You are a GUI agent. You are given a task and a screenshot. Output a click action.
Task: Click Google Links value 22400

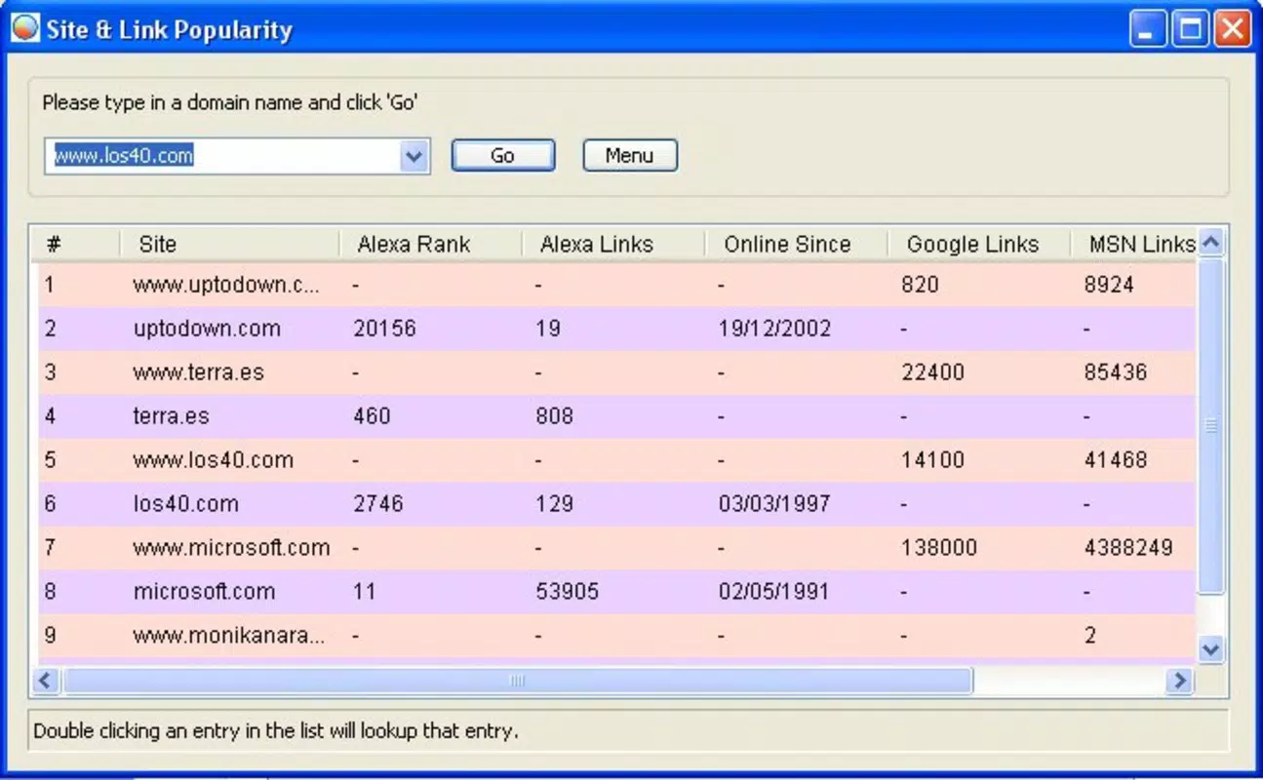(932, 372)
